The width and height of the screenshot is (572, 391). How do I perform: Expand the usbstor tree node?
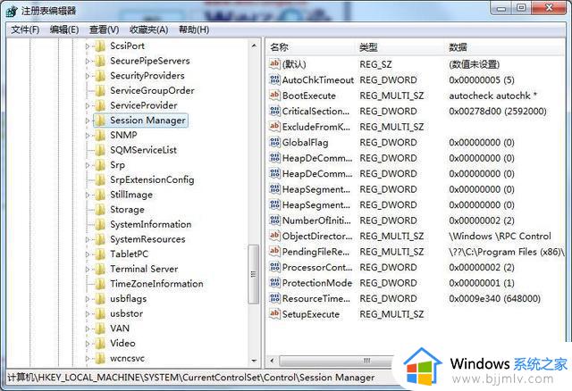pos(88,313)
